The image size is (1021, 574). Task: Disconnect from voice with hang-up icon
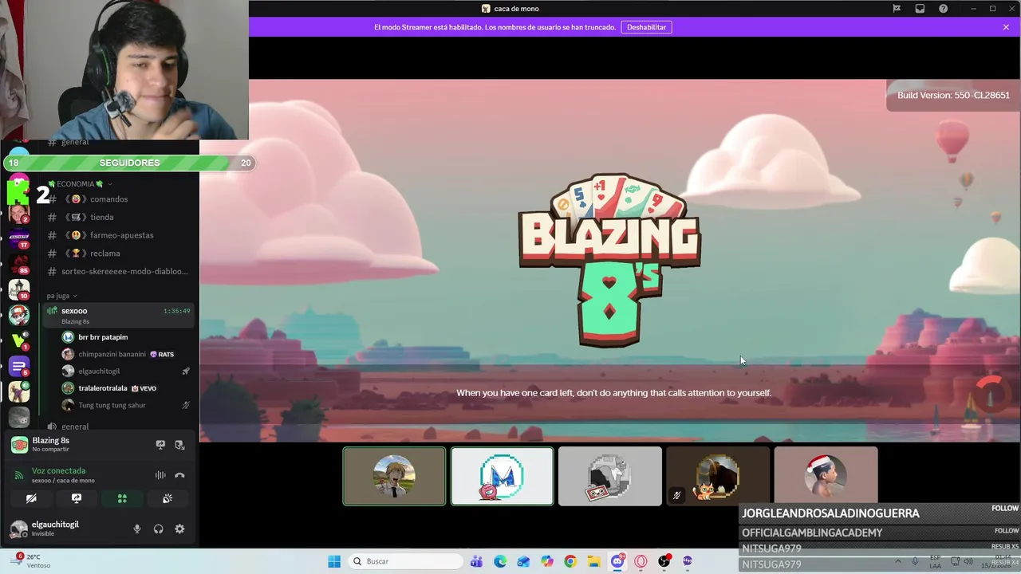pyautogui.click(x=179, y=475)
